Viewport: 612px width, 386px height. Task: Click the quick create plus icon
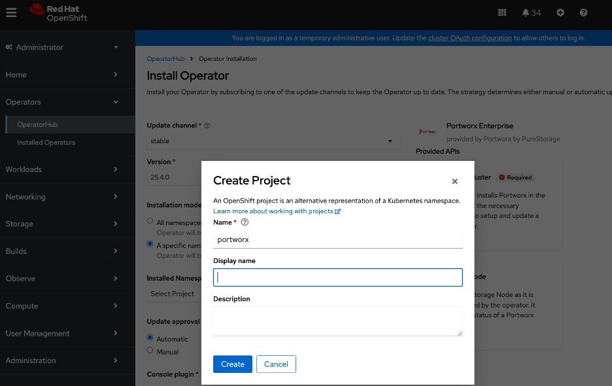tap(560, 12)
